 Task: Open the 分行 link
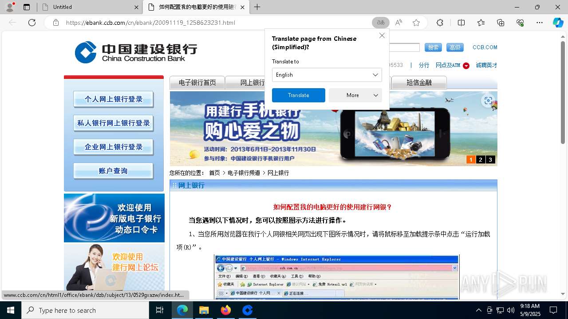click(x=424, y=65)
